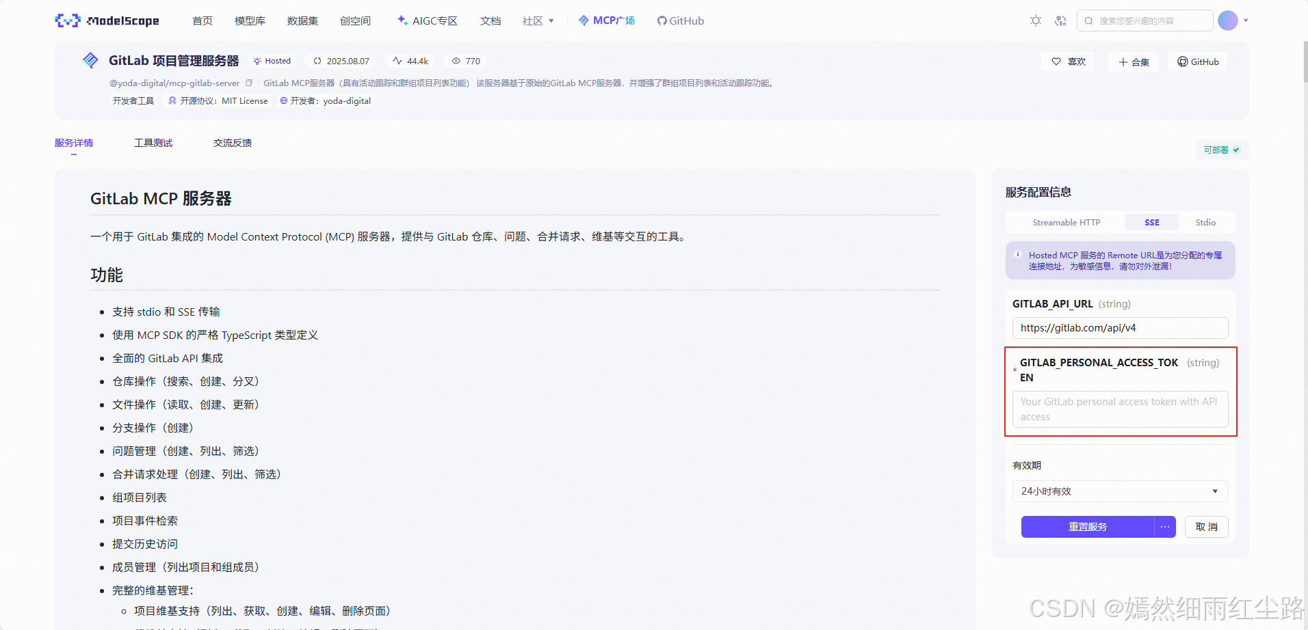The width and height of the screenshot is (1308, 630).
Task: Click the 取消 button
Action: 1207,527
